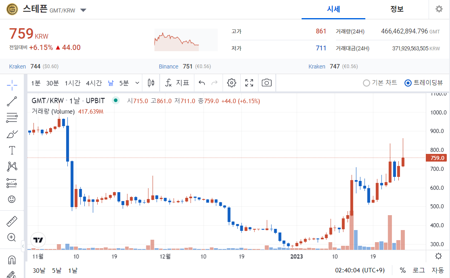Click the GMT/KRW 1날 UPBIT chart title
The width and height of the screenshot is (450, 278).
[68, 101]
